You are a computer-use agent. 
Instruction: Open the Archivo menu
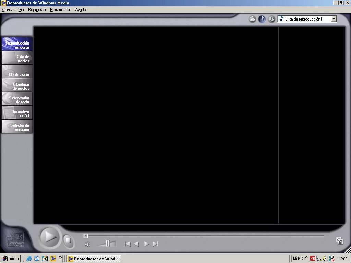8,10
